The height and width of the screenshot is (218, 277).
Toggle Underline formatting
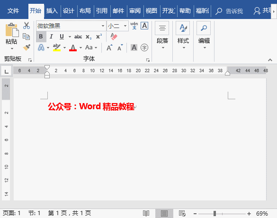pos(62,37)
